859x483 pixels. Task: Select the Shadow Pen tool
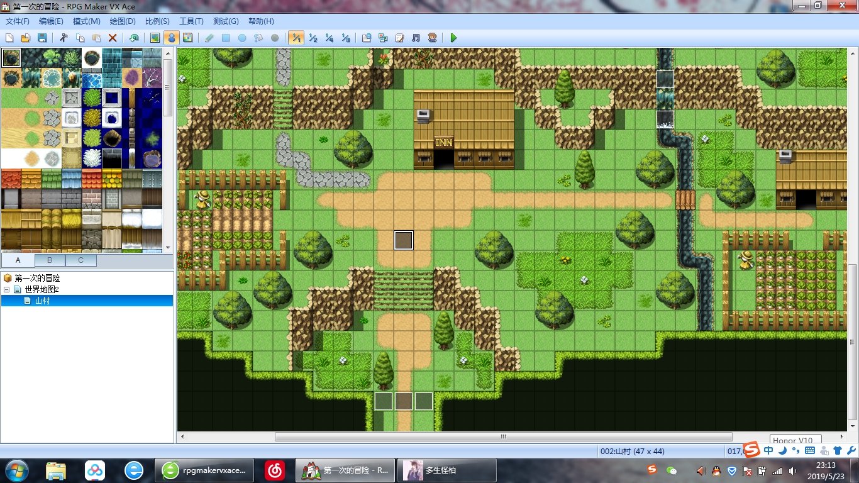[x=275, y=38]
